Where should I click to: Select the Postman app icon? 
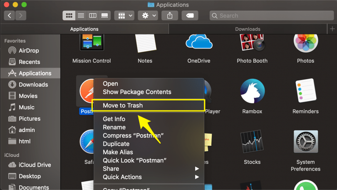click(87, 91)
